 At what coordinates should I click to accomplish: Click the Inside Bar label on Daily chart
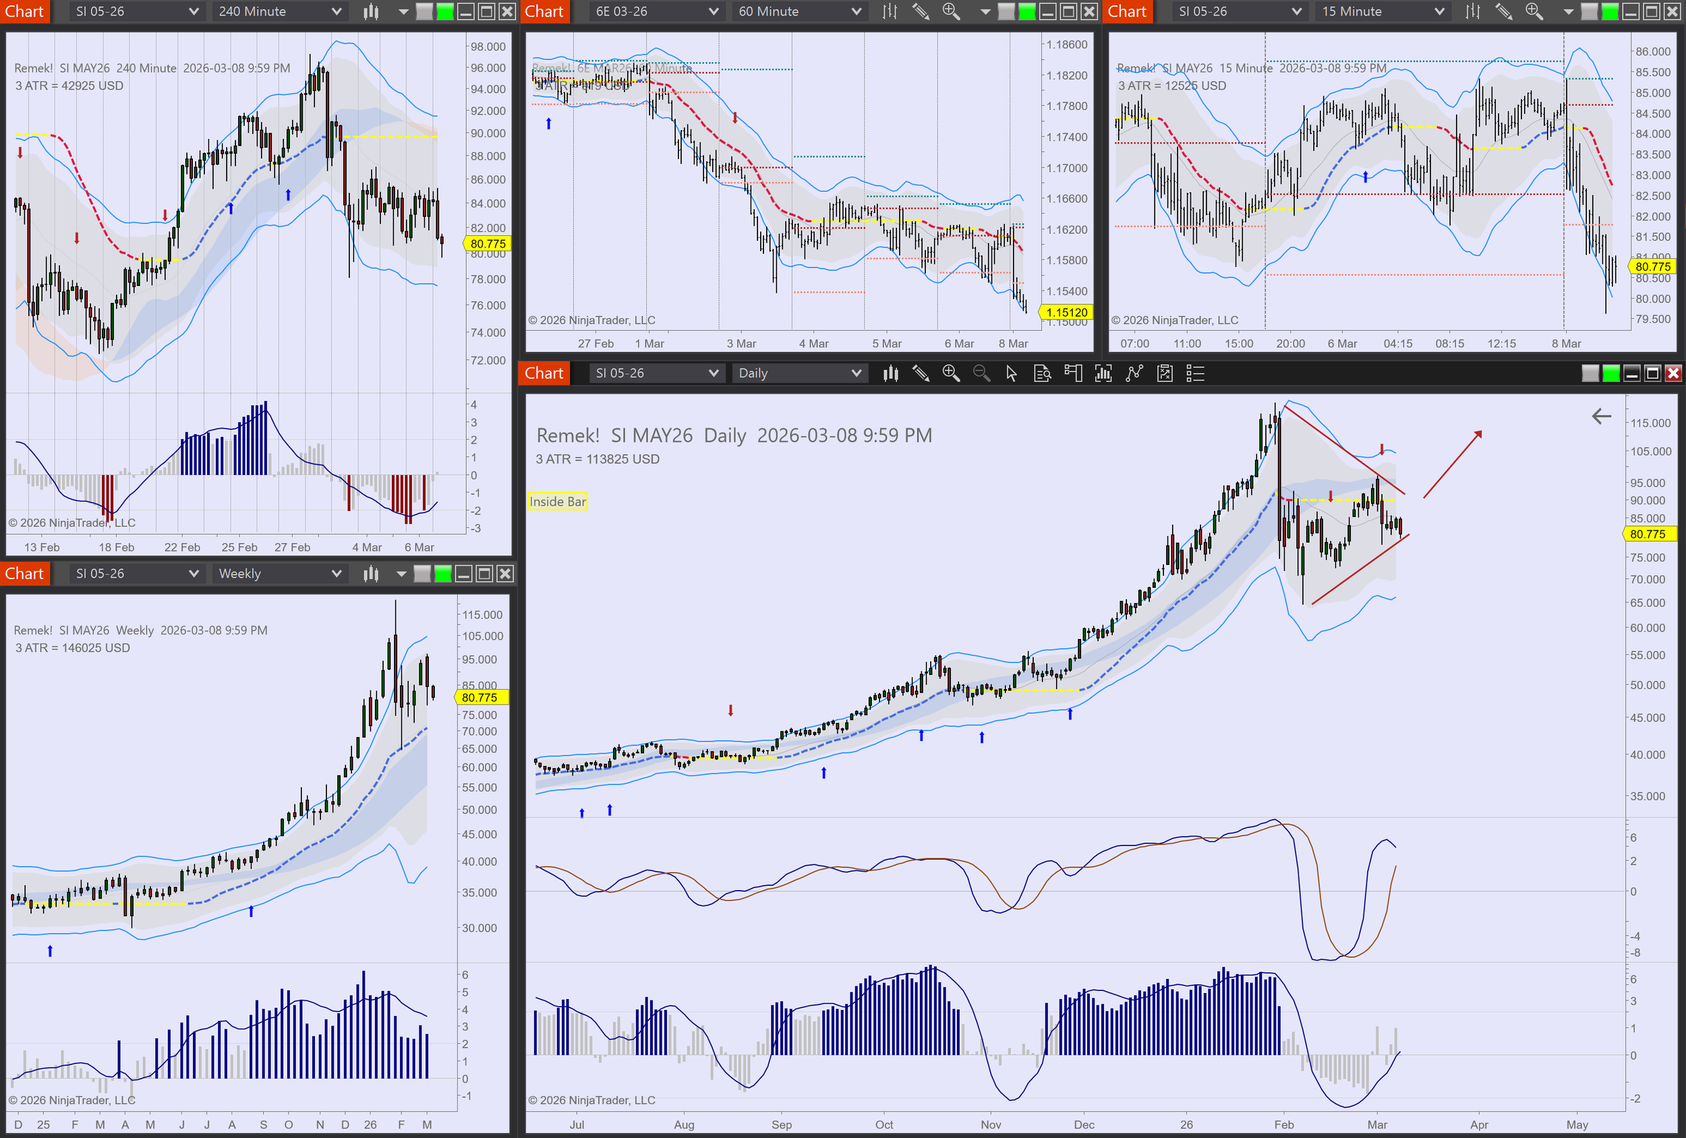[x=557, y=501]
